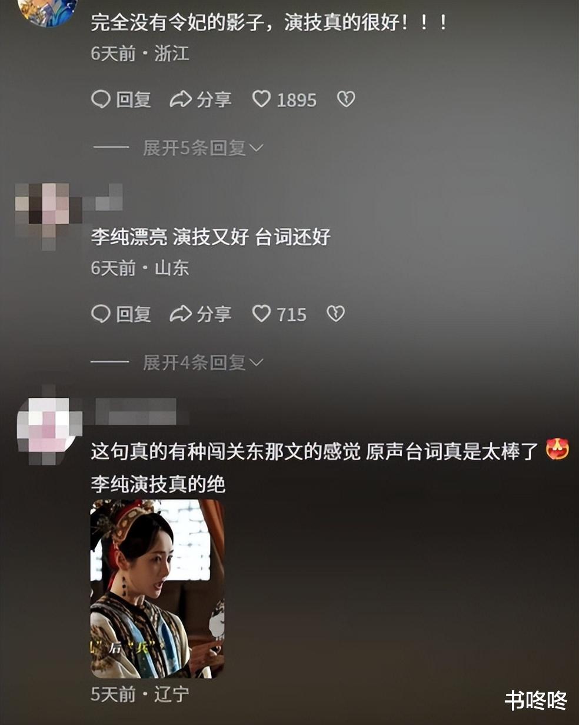This screenshot has height=725, width=579.
Task: Select the comment text 李纯演技真的绝
Action: (x=158, y=485)
